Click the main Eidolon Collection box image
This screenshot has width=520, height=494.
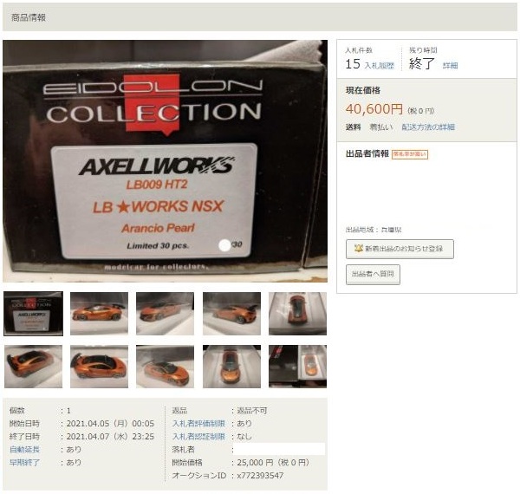point(166,161)
